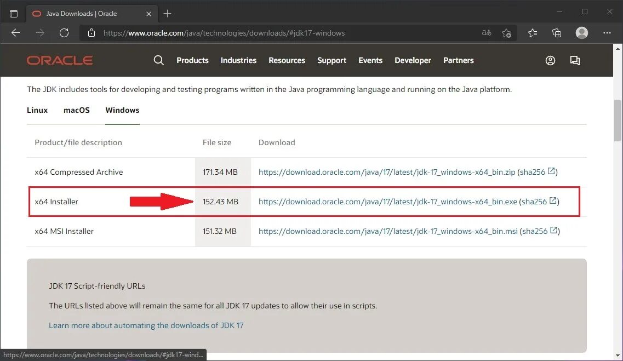Select the Windows tab
The image size is (623, 361).
(122, 111)
